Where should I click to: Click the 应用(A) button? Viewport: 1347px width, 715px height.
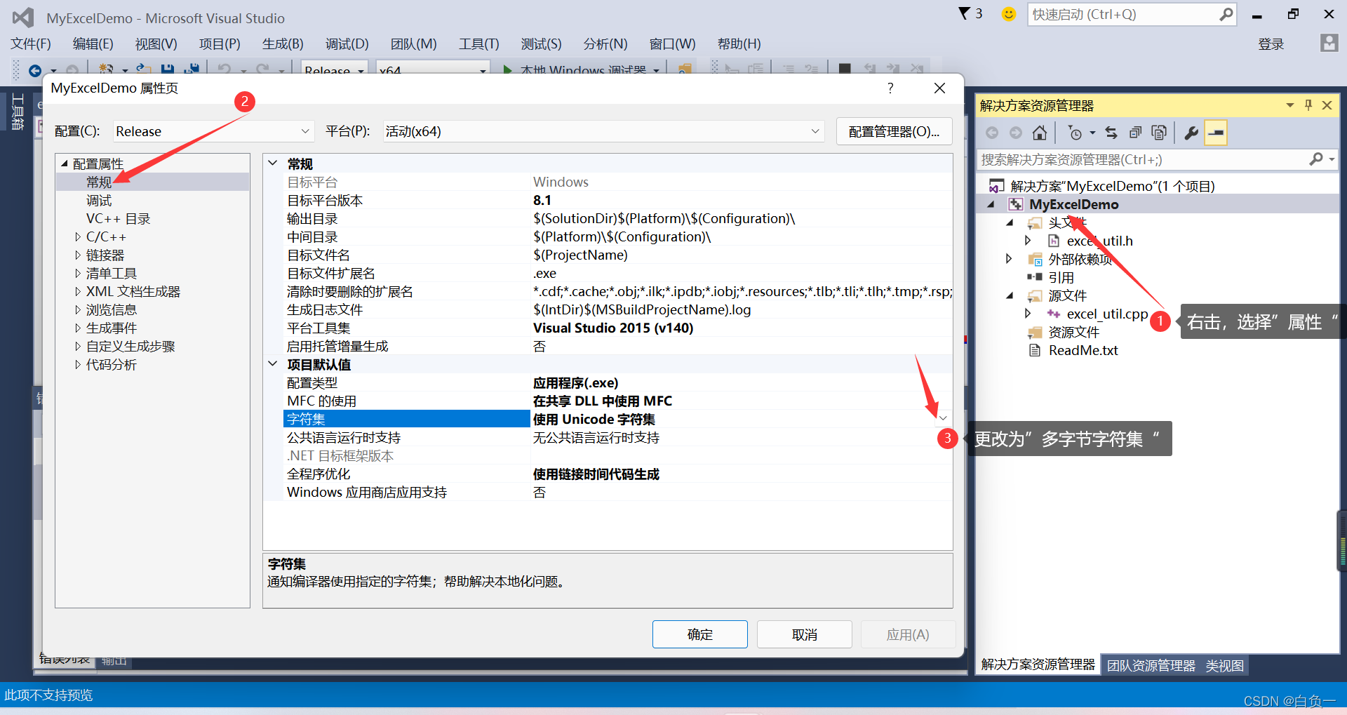pyautogui.click(x=908, y=634)
